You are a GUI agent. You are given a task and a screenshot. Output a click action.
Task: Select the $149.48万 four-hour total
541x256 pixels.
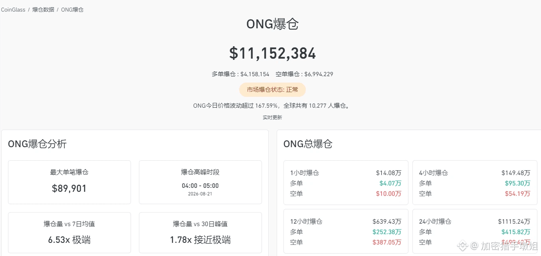[x=516, y=173]
